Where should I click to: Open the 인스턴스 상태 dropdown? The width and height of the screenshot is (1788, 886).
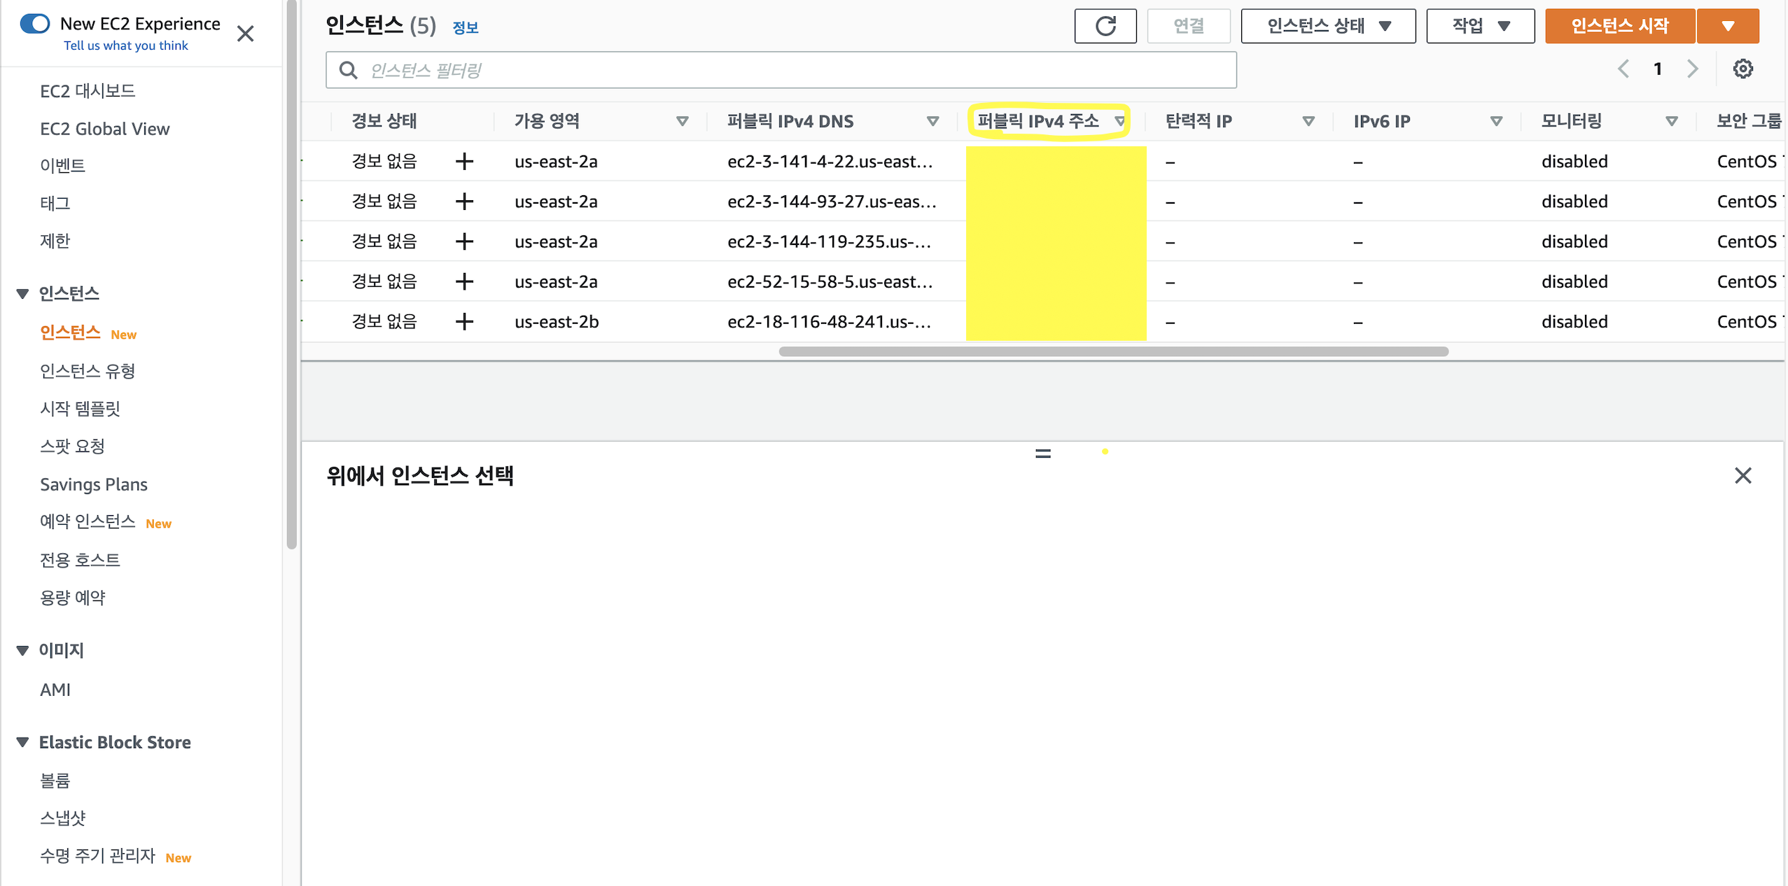1327,27
